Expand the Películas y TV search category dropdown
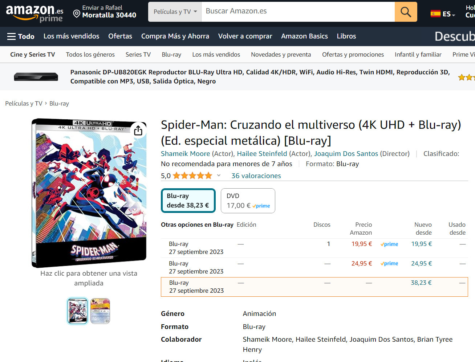 [175, 12]
